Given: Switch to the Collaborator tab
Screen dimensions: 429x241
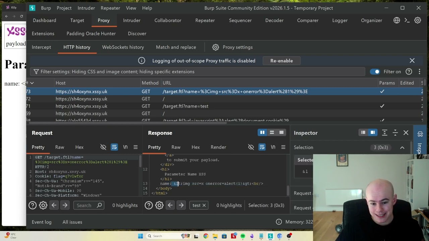Looking at the screenshot, I should (168, 20).
